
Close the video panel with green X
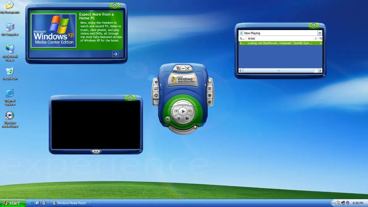[x=130, y=98]
